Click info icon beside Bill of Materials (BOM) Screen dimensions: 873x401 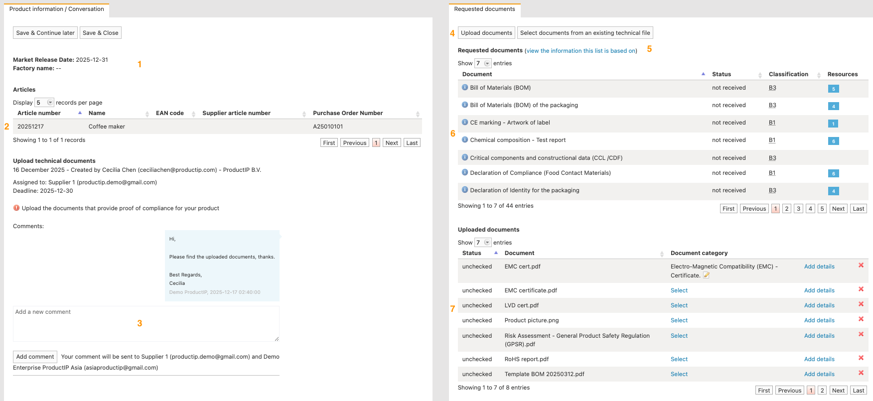tap(465, 87)
